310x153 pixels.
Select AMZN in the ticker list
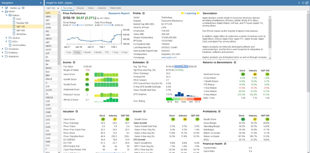(51, 46)
